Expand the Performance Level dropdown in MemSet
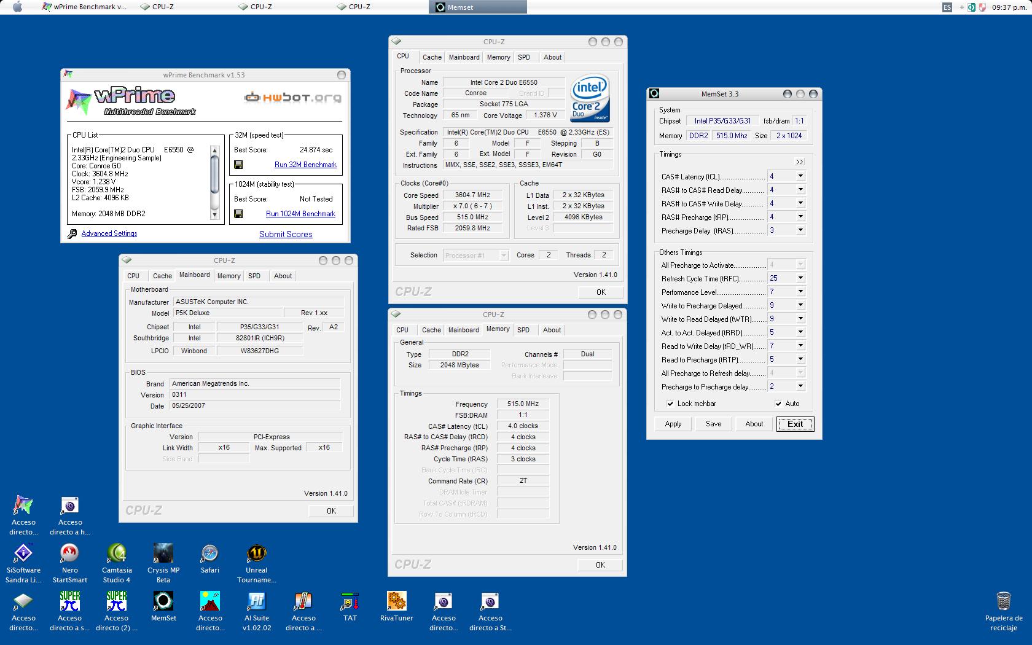1032x645 pixels. [x=800, y=292]
